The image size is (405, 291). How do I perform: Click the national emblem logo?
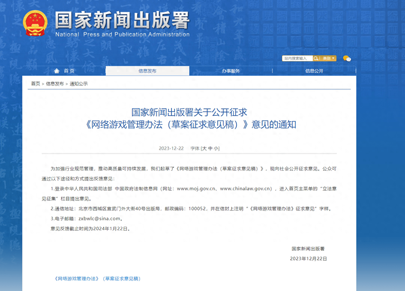click(x=35, y=23)
